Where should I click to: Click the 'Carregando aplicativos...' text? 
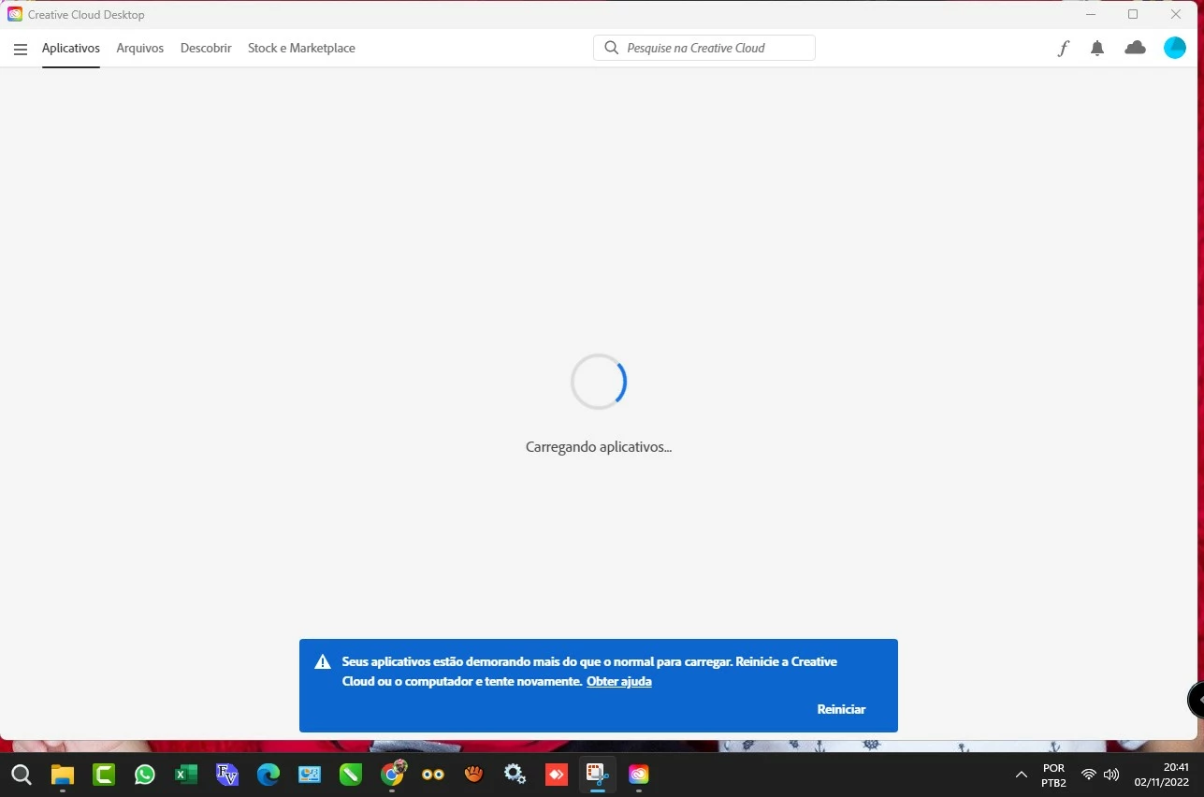click(x=599, y=447)
